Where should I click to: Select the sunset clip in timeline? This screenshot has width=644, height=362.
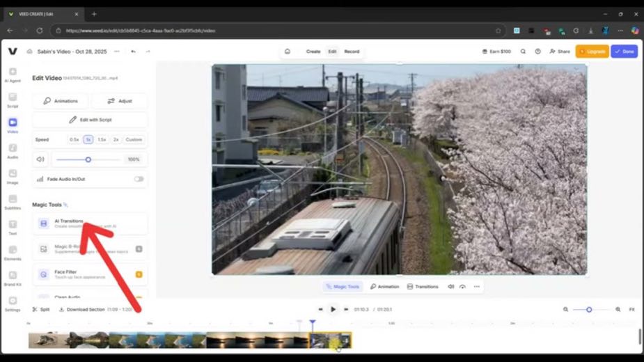tap(257, 340)
